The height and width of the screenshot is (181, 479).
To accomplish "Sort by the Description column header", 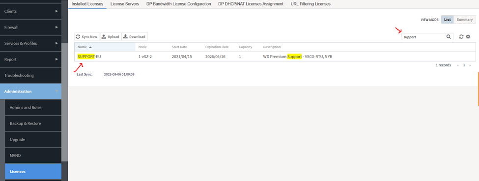I will [x=272, y=47].
